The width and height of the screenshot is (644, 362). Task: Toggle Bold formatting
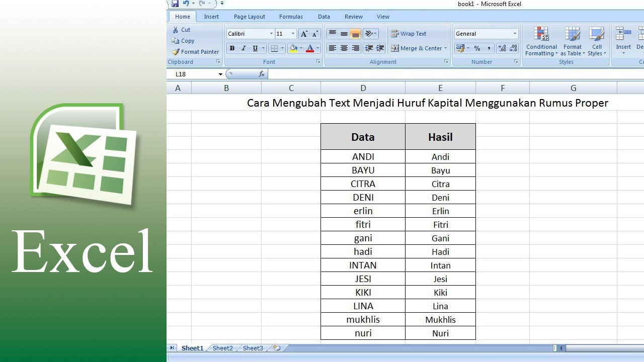click(x=232, y=48)
